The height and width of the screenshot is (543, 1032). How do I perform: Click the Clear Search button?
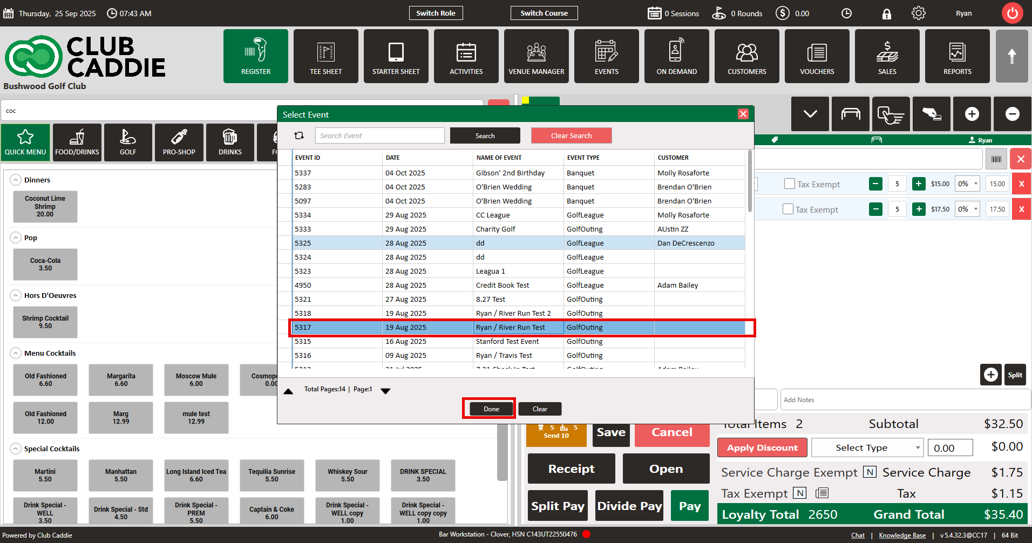coord(571,135)
